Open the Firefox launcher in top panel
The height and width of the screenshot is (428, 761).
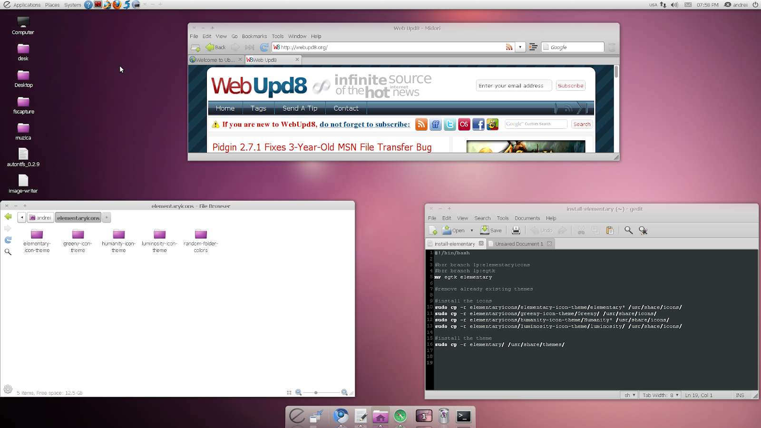click(117, 5)
